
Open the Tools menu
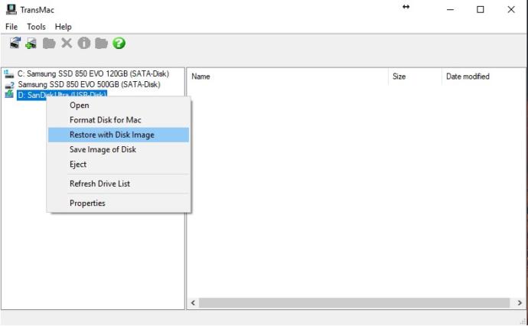37,27
